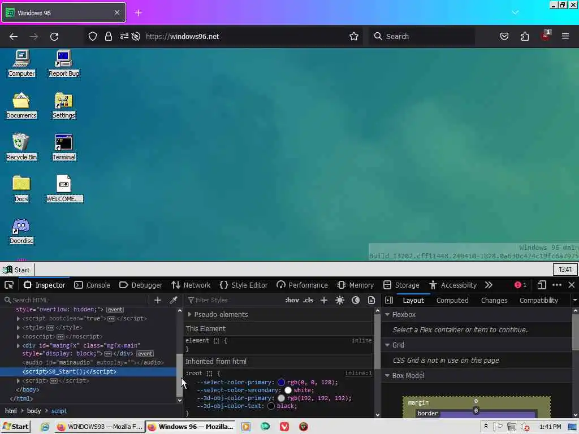
Task: Open responsive design mode icon
Action: pyautogui.click(x=542, y=285)
